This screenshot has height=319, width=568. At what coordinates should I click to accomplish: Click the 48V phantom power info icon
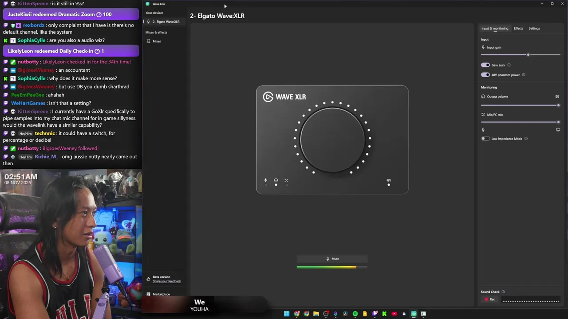[524, 75]
